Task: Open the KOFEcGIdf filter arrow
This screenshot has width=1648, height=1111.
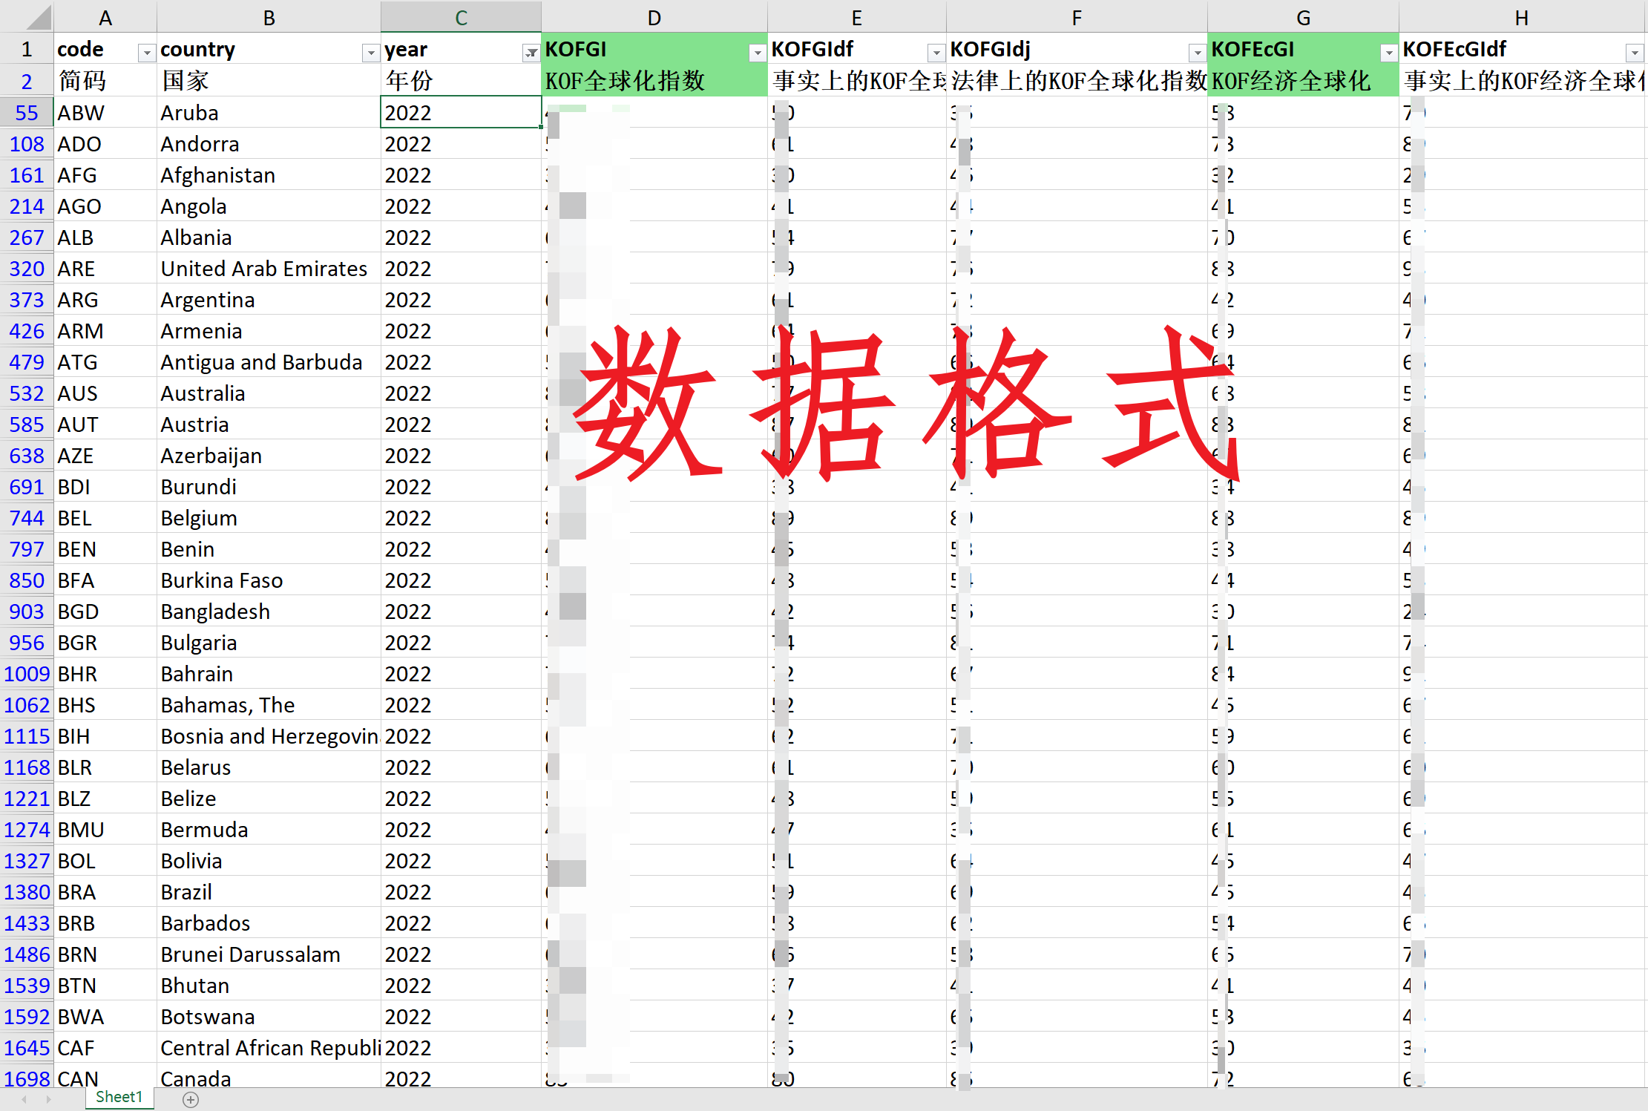Action: tap(1634, 52)
